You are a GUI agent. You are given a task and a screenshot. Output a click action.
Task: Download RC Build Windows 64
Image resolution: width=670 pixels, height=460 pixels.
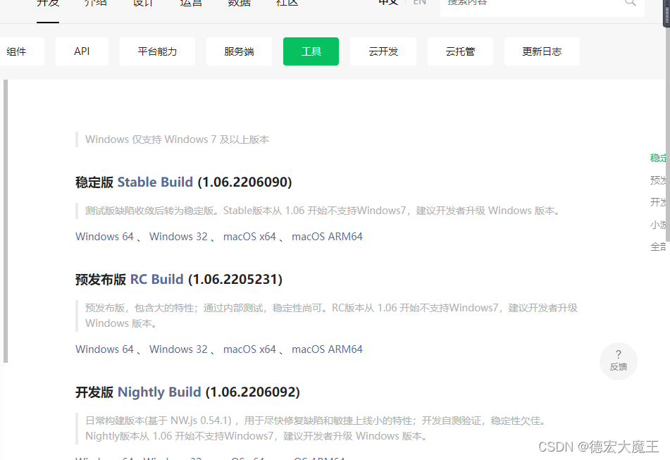pyautogui.click(x=105, y=349)
